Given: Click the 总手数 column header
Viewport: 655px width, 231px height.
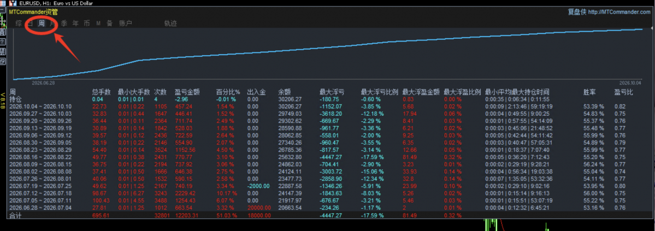Looking at the screenshot, I should [x=102, y=92].
